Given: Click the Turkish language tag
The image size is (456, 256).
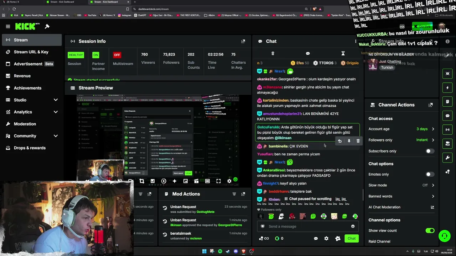Looking at the screenshot, I should (x=387, y=68).
